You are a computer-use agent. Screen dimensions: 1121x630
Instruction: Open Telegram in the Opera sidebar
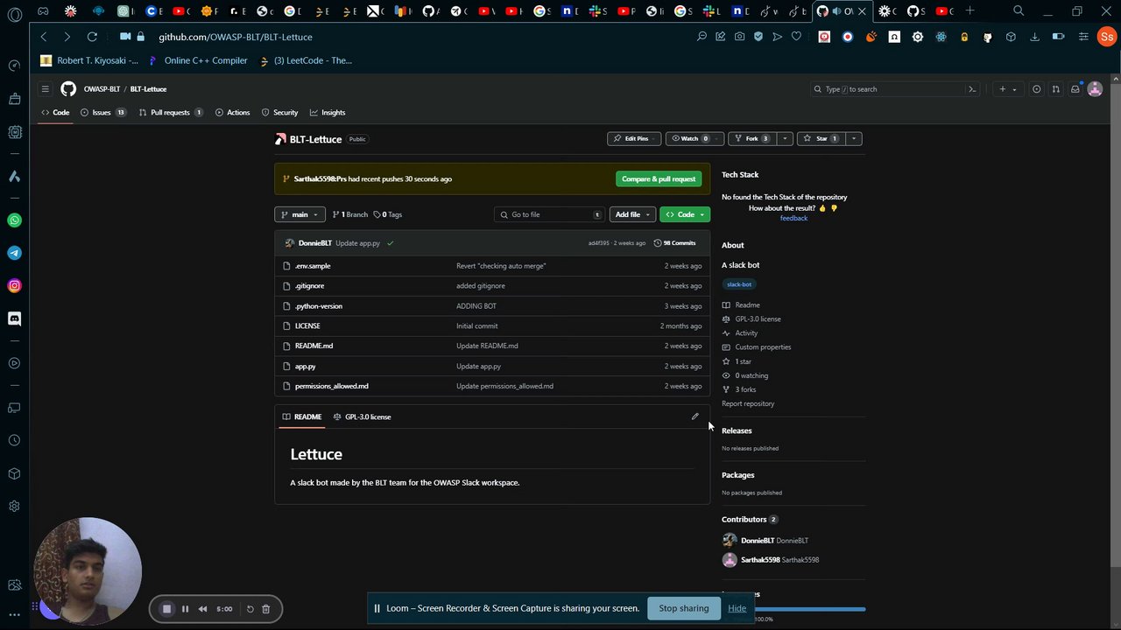14,253
